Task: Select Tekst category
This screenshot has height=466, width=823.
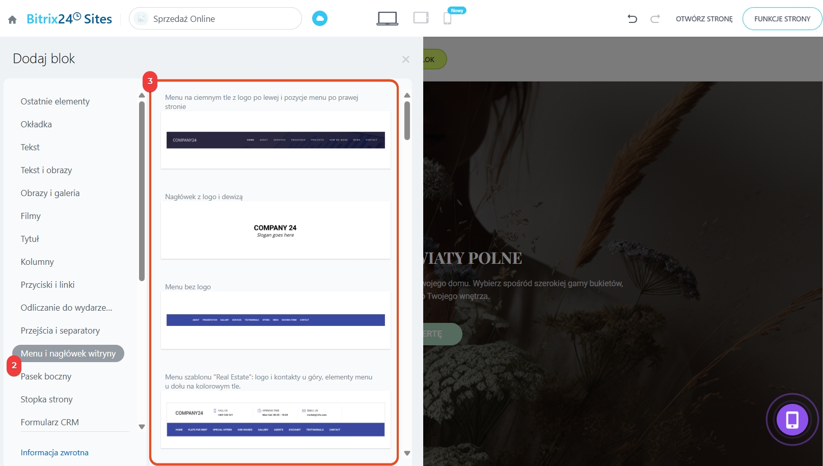Action: pos(30,147)
